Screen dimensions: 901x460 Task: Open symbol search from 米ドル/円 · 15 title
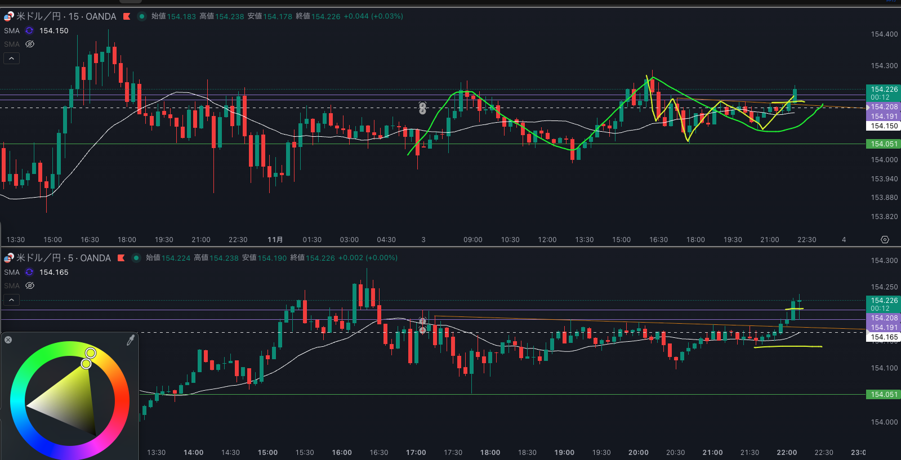coord(66,16)
